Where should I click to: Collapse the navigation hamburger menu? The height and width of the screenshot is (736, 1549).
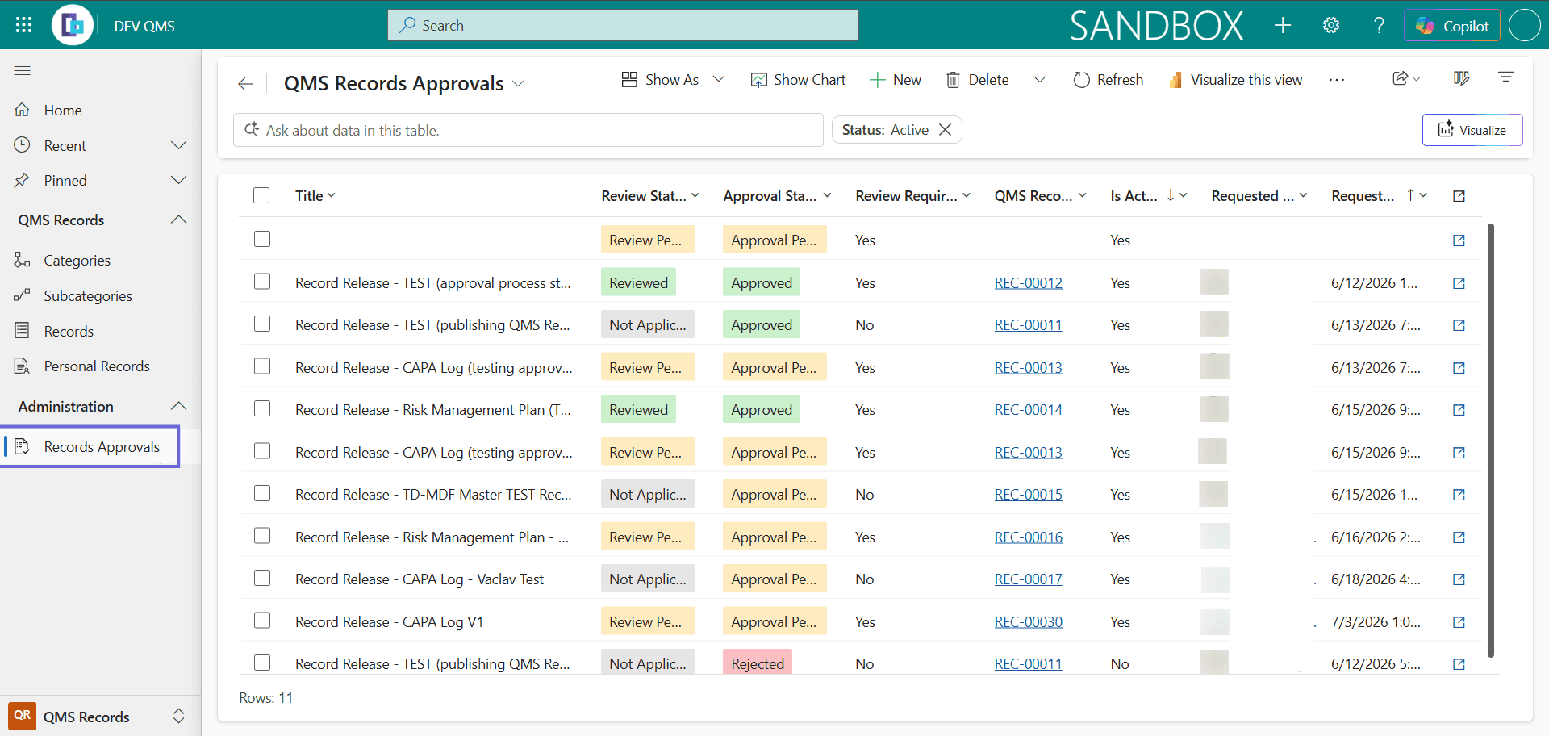coord(23,71)
